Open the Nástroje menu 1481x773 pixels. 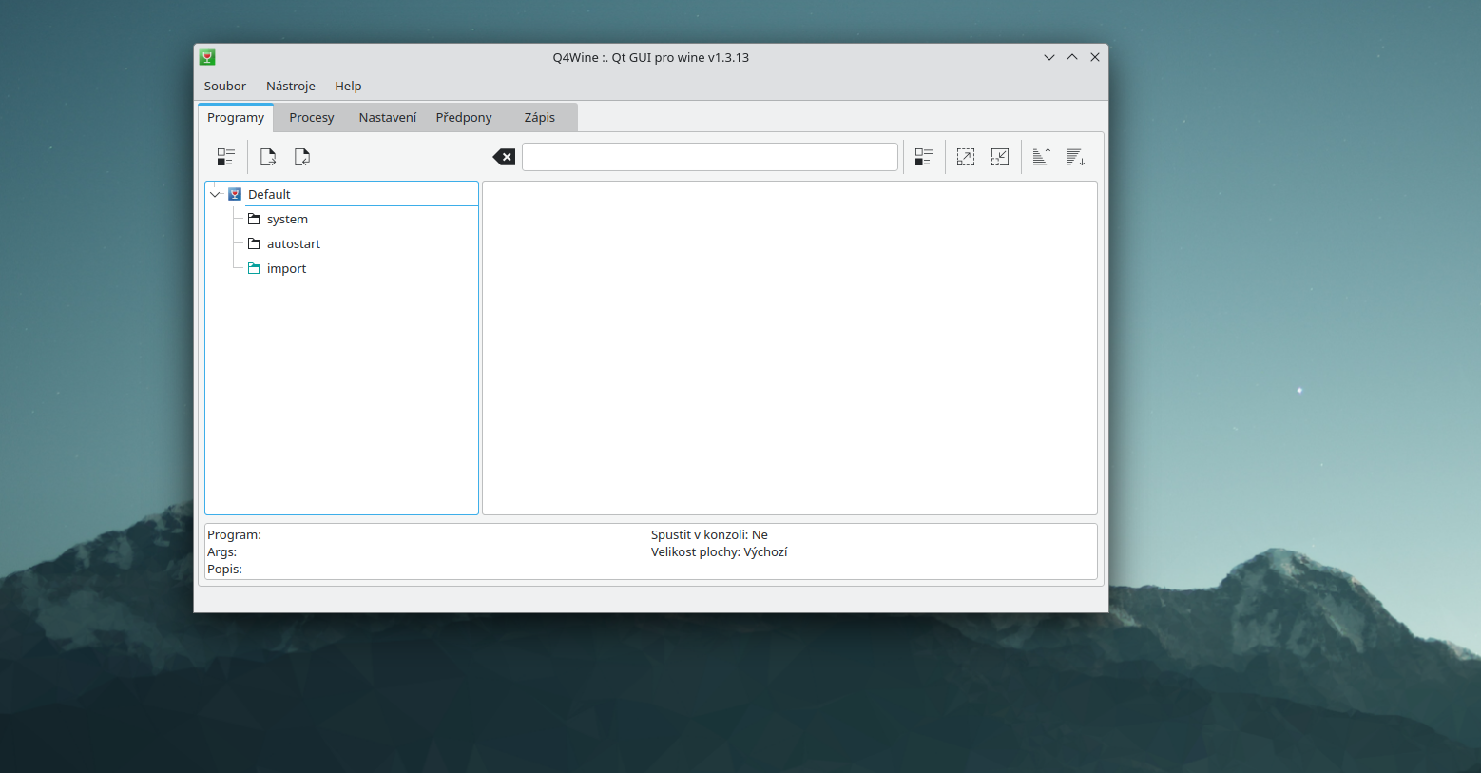click(x=291, y=86)
